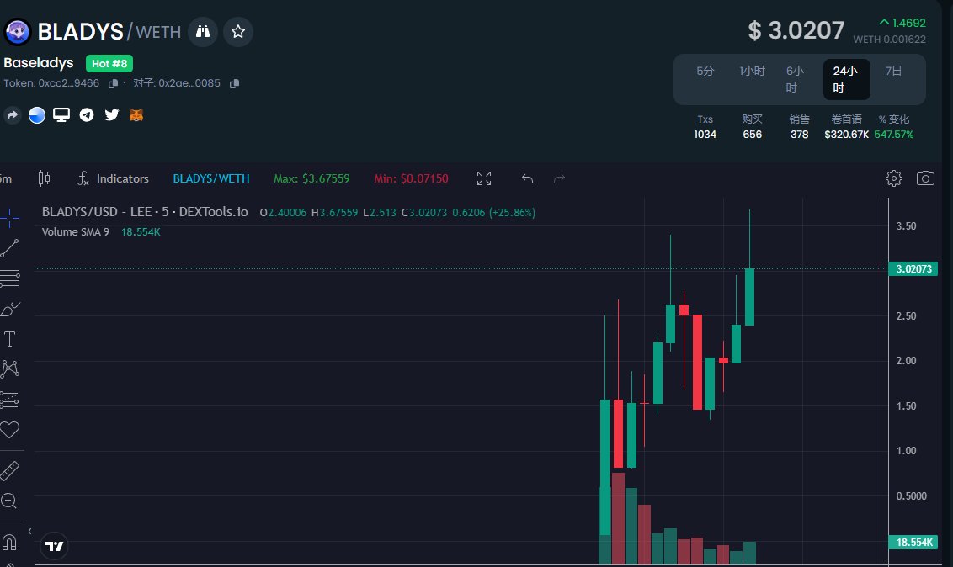Click the 547.57% change value
953x567 pixels.
tap(893, 135)
